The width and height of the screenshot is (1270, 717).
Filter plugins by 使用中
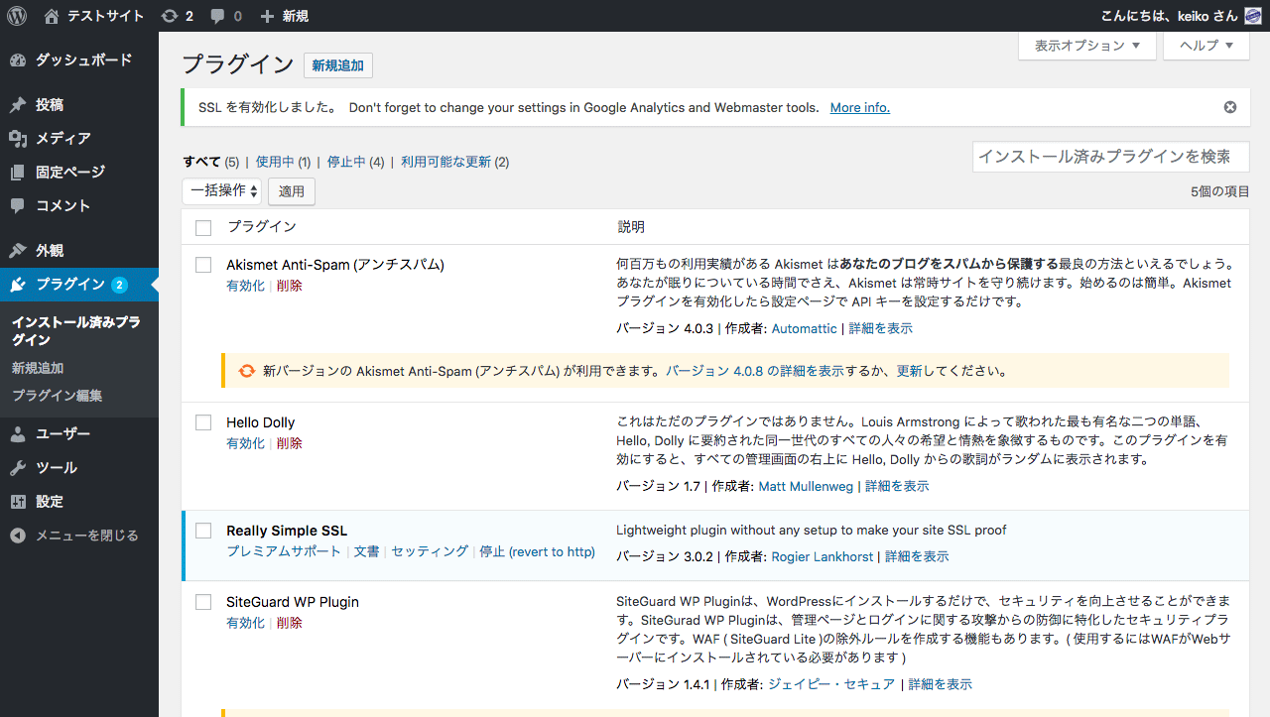(275, 162)
